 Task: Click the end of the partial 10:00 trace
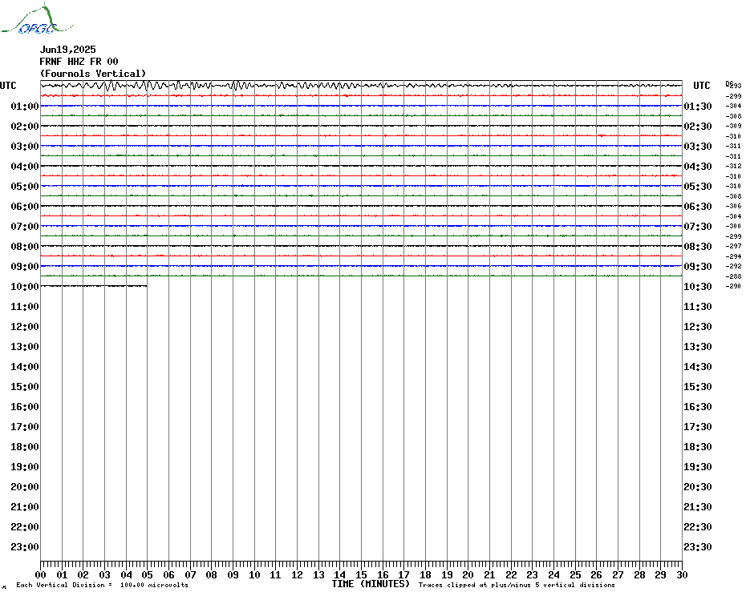146,285
